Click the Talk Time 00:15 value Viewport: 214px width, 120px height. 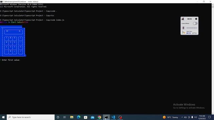pyautogui.click(x=189, y=33)
